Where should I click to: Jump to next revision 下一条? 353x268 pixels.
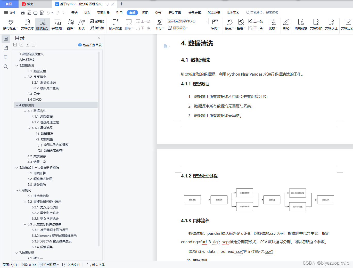click(256, 28)
